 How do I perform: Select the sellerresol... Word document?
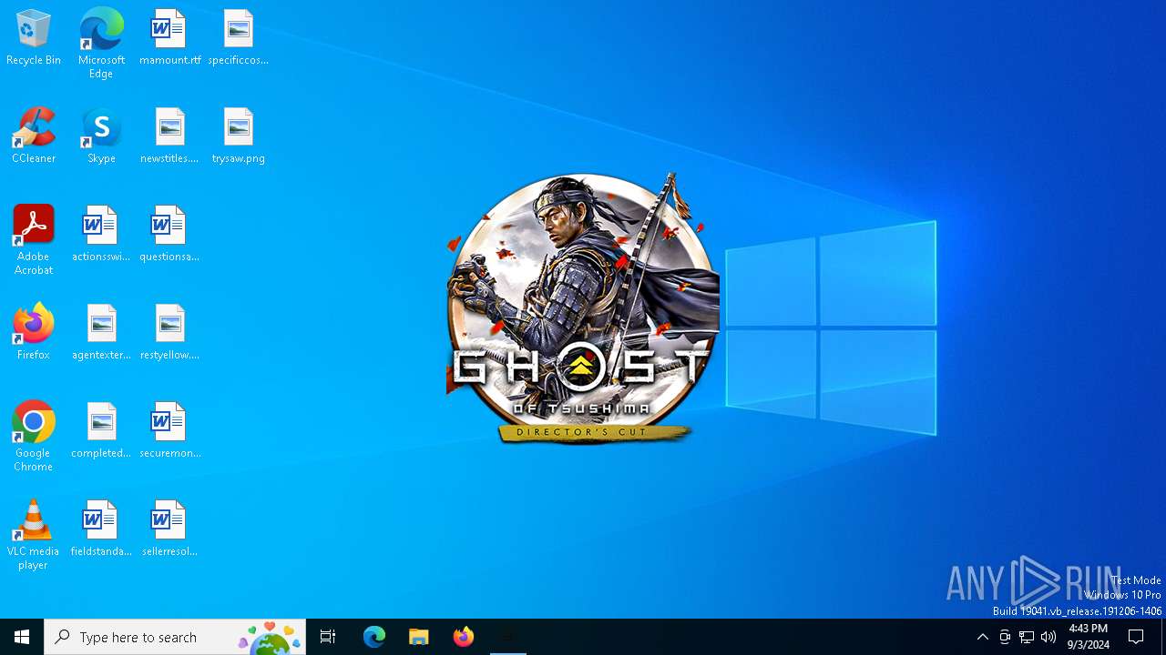pos(170,529)
